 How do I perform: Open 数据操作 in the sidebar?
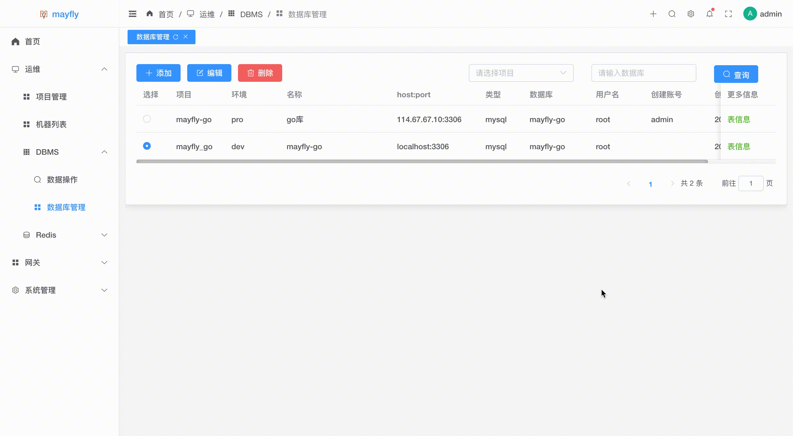click(x=62, y=180)
